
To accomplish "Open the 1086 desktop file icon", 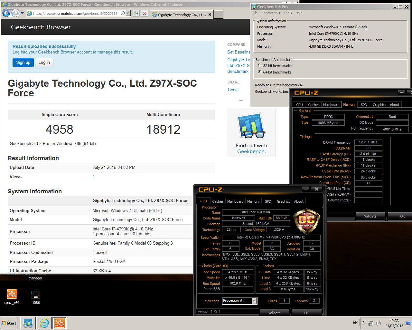I will click(x=36, y=297).
